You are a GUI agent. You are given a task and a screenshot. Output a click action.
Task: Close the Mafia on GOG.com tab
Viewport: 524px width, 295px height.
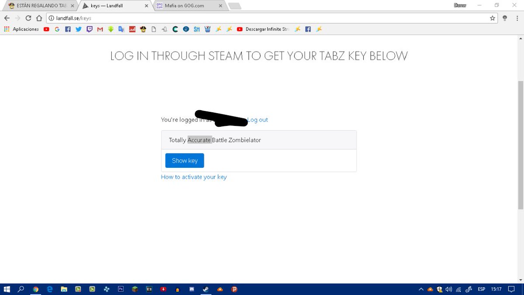click(221, 6)
